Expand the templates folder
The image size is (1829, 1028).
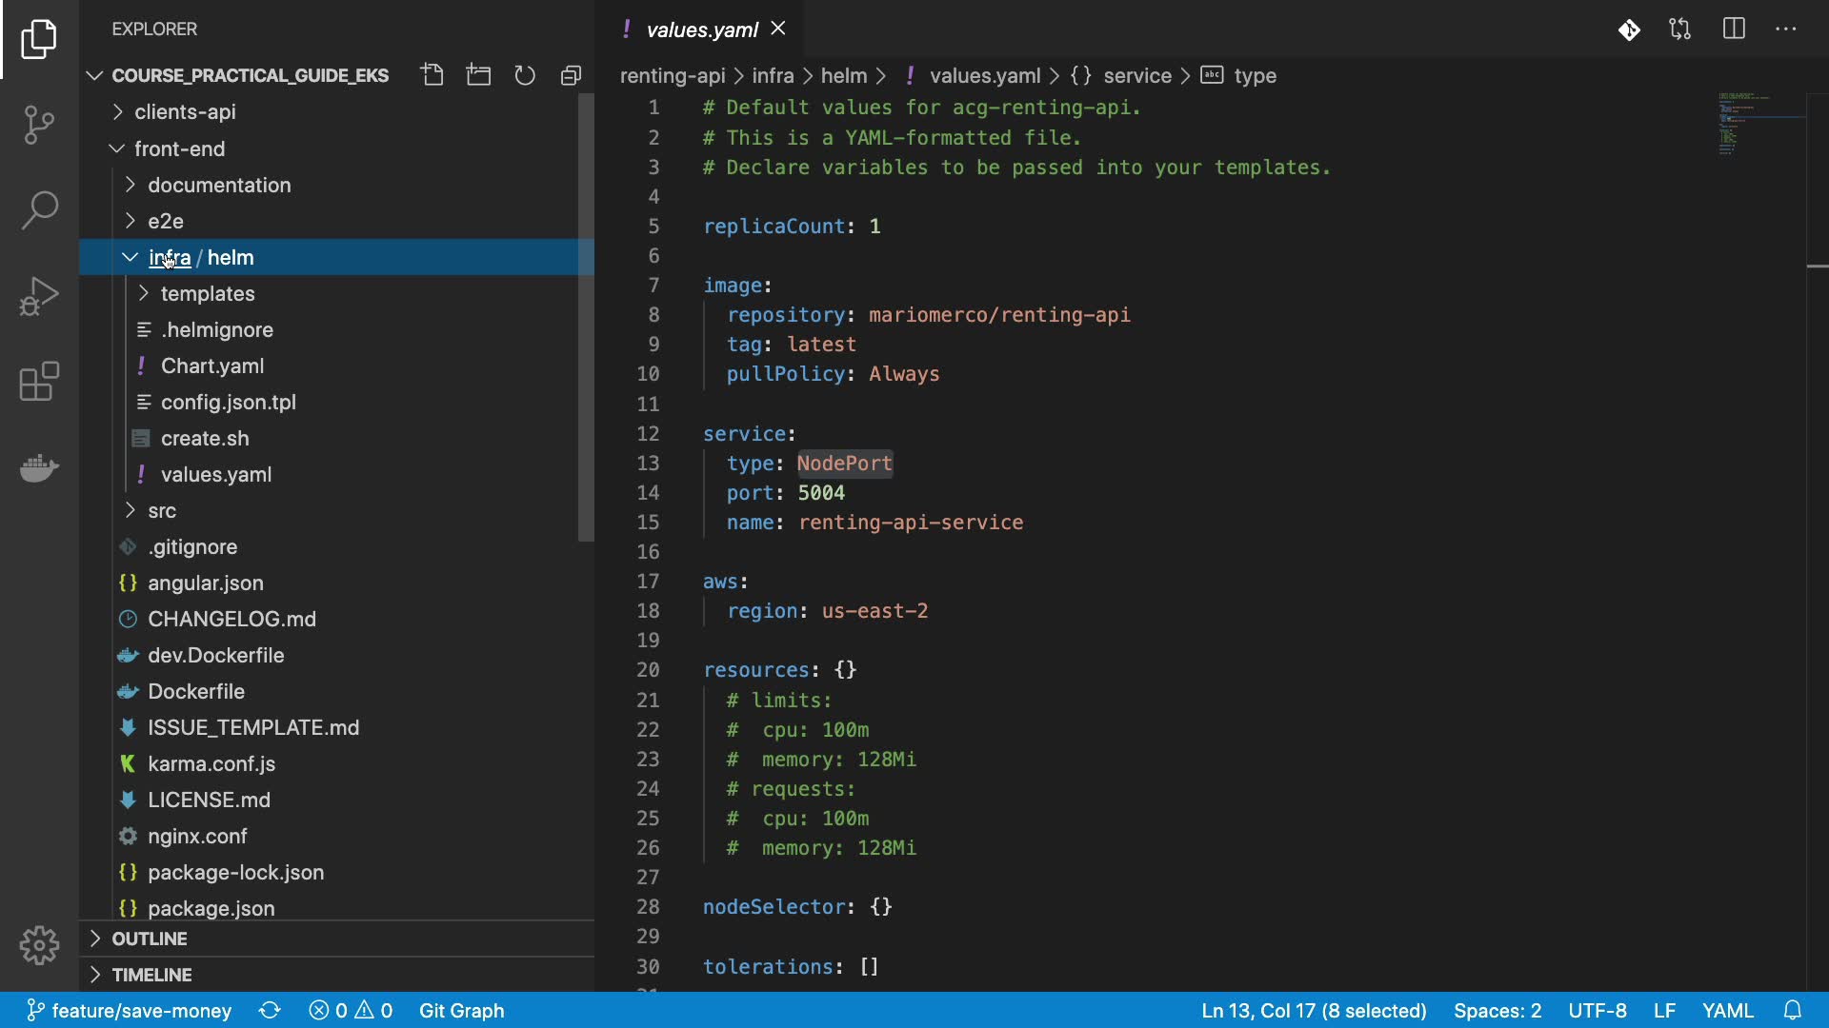click(207, 293)
